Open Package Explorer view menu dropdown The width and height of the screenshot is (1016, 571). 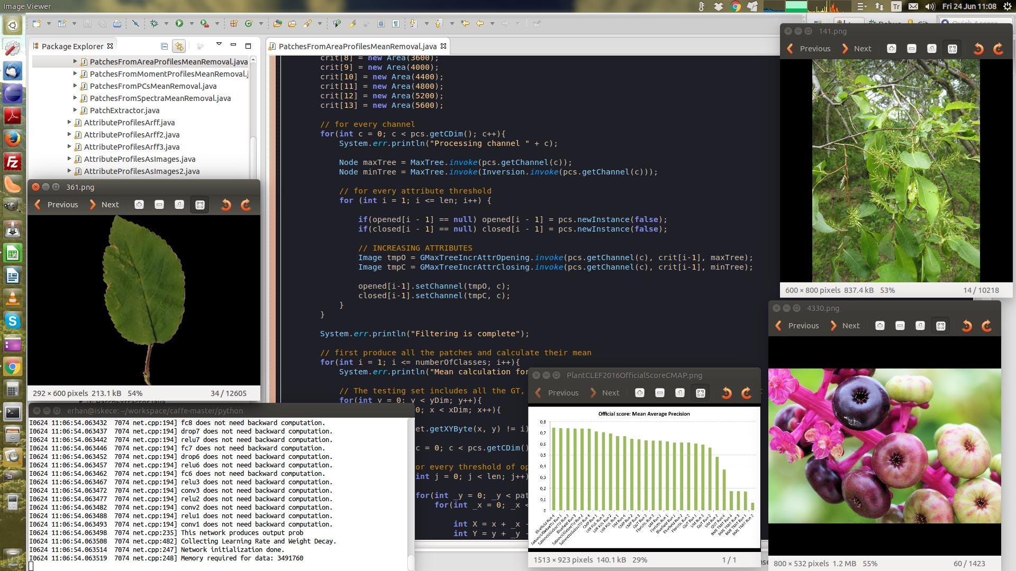click(218, 44)
